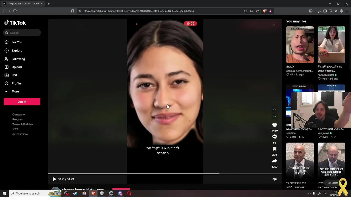This screenshot has height=197, width=351.
Task: Go to previous video with up chevron
Action: click(x=274, y=109)
